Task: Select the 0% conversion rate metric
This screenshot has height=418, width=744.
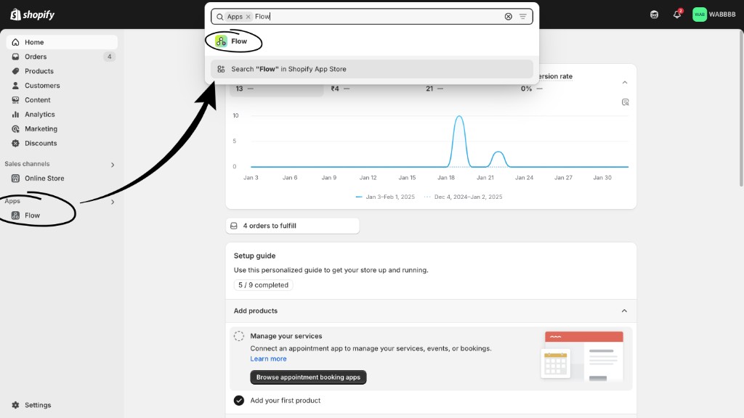Action: coord(531,89)
